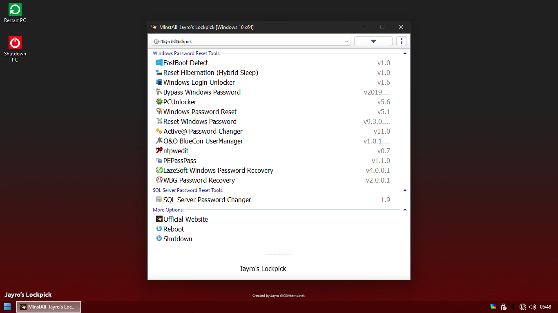Click the colorful tray icon in taskbar

[x=493, y=306]
